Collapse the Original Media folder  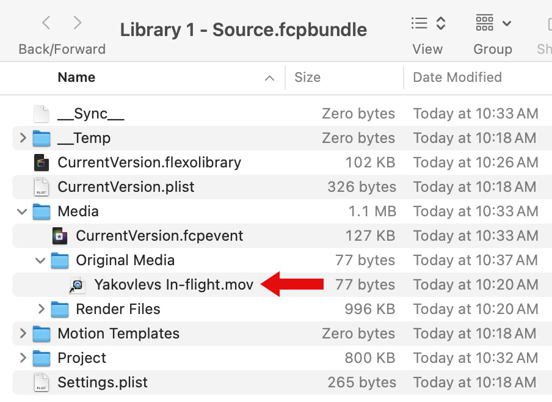41,260
